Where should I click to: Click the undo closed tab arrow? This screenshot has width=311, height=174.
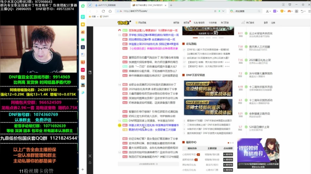pyautogui.click(x=302, y=11)
